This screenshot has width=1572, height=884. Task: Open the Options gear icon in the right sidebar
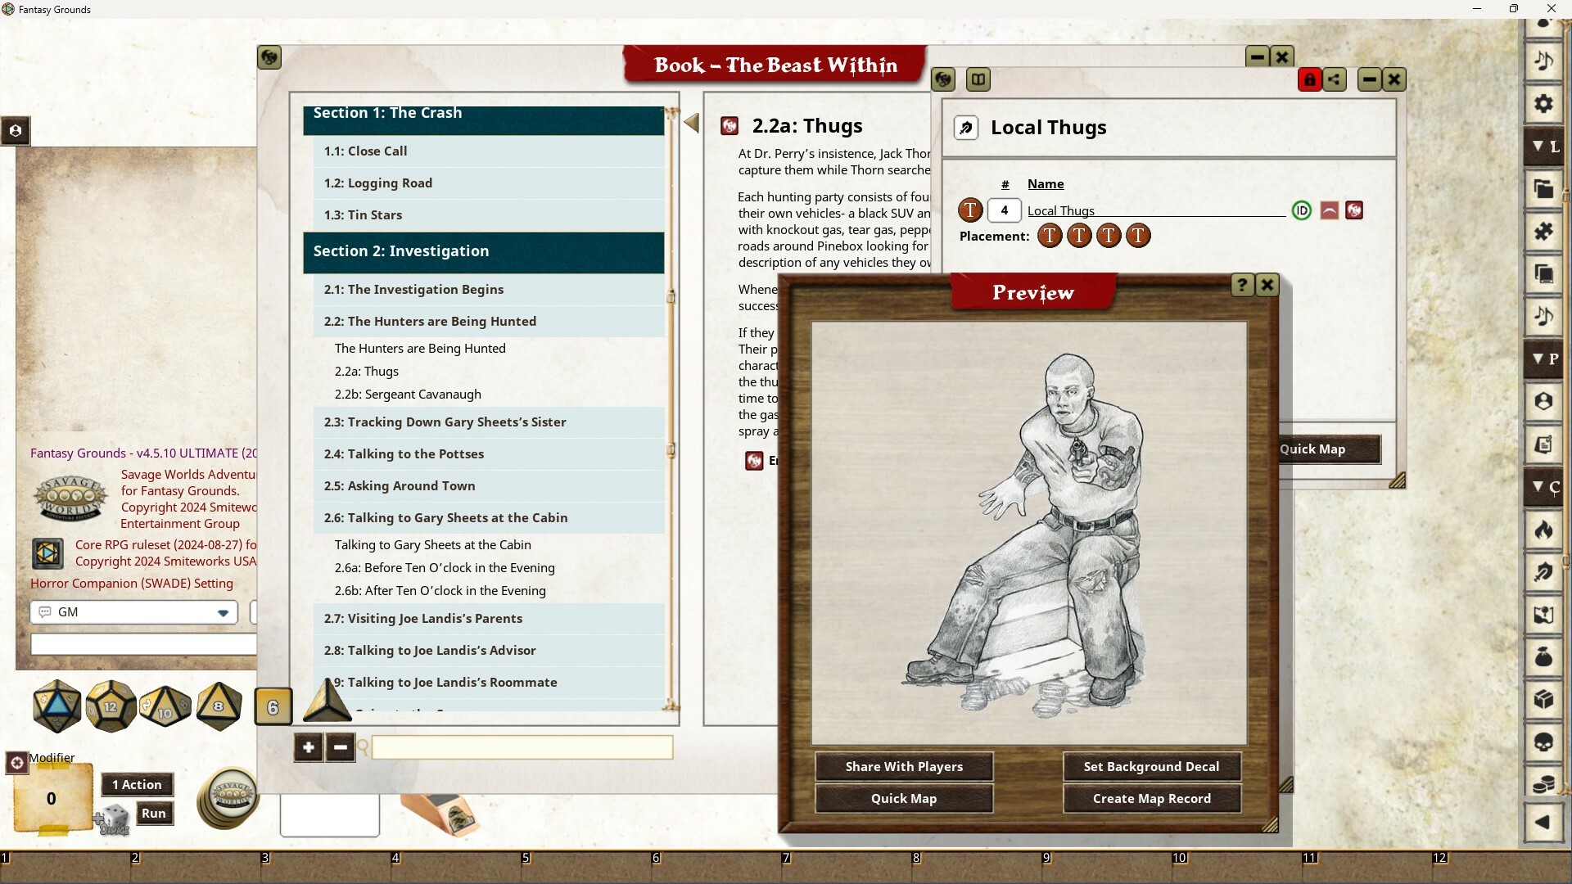[1544, 104]
